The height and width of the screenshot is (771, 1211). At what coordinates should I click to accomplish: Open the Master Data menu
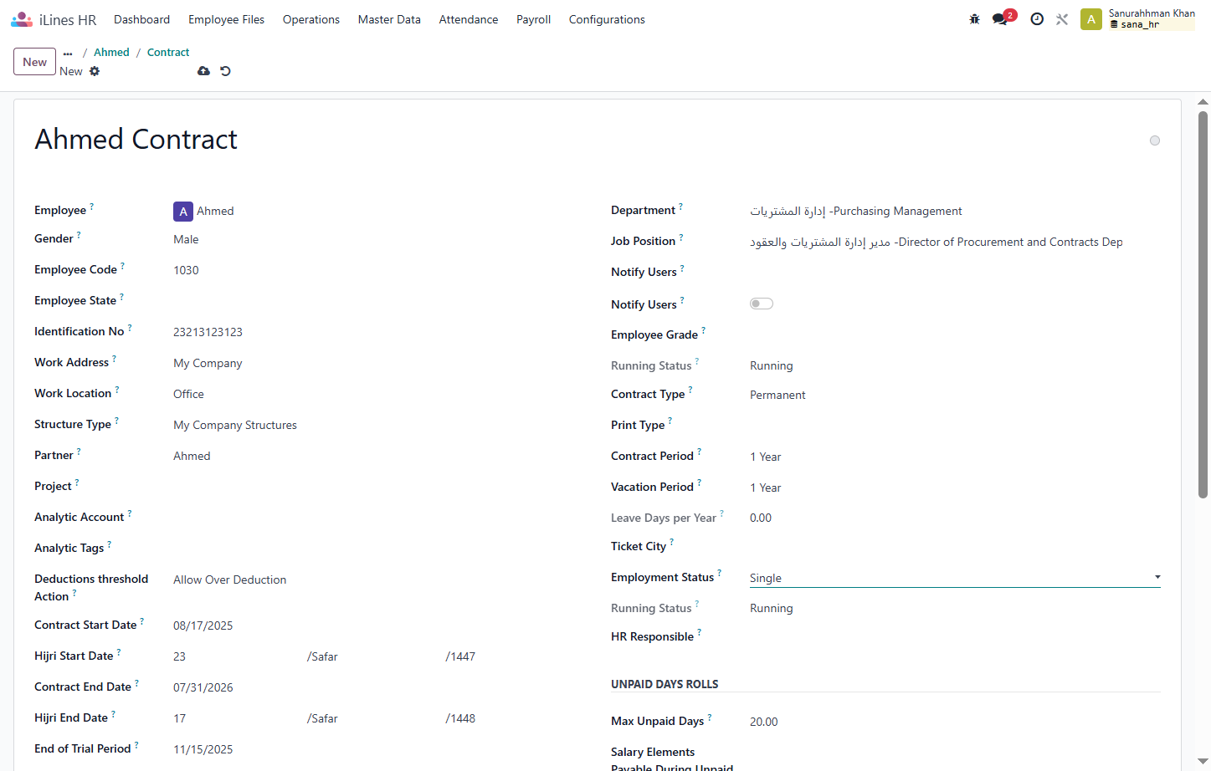point(389,19)
